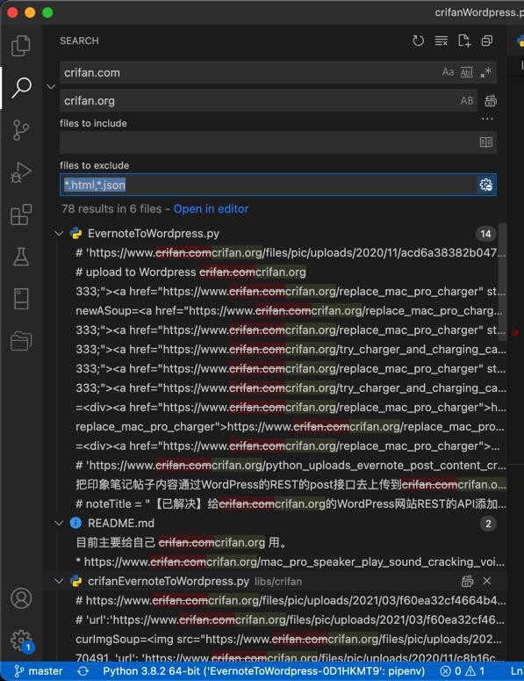This screenshot has height=681, width=524.
Task: Open the Explorer view in activity bar
Action: coord(21,45)
